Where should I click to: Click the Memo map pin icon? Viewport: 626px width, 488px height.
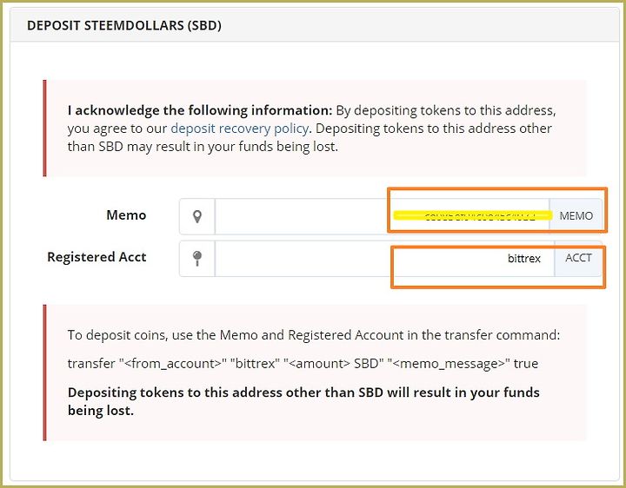197,216
